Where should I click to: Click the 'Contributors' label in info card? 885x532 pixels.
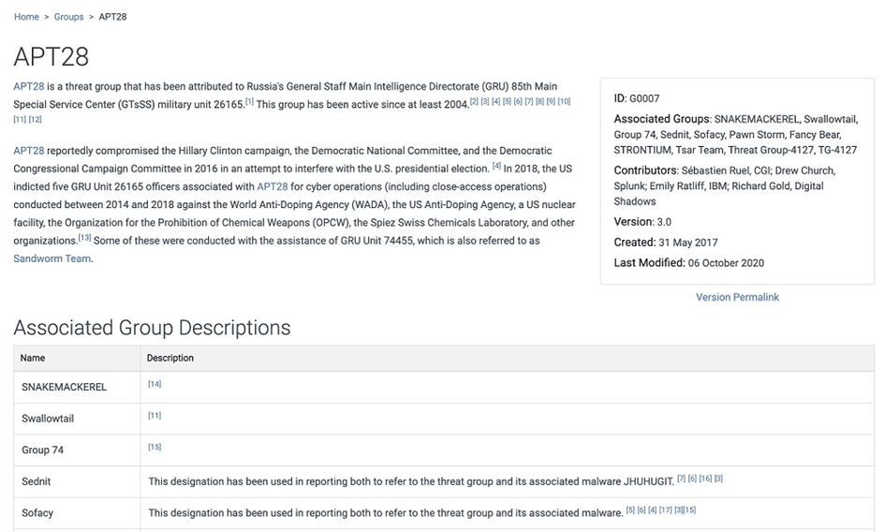(645, 170)
